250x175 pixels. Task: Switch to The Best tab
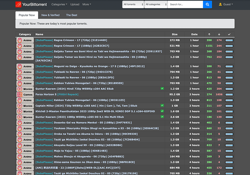71,15
